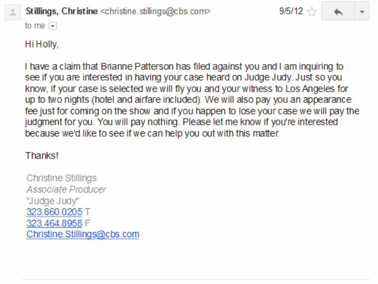The image size is (378, 284).
Task: Click the Associate Producer title text
Action: point(66,189)
